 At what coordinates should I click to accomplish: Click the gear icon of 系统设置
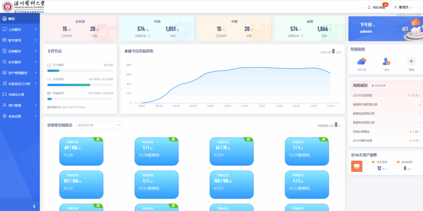pyautogui.click(x=4, y=116)
